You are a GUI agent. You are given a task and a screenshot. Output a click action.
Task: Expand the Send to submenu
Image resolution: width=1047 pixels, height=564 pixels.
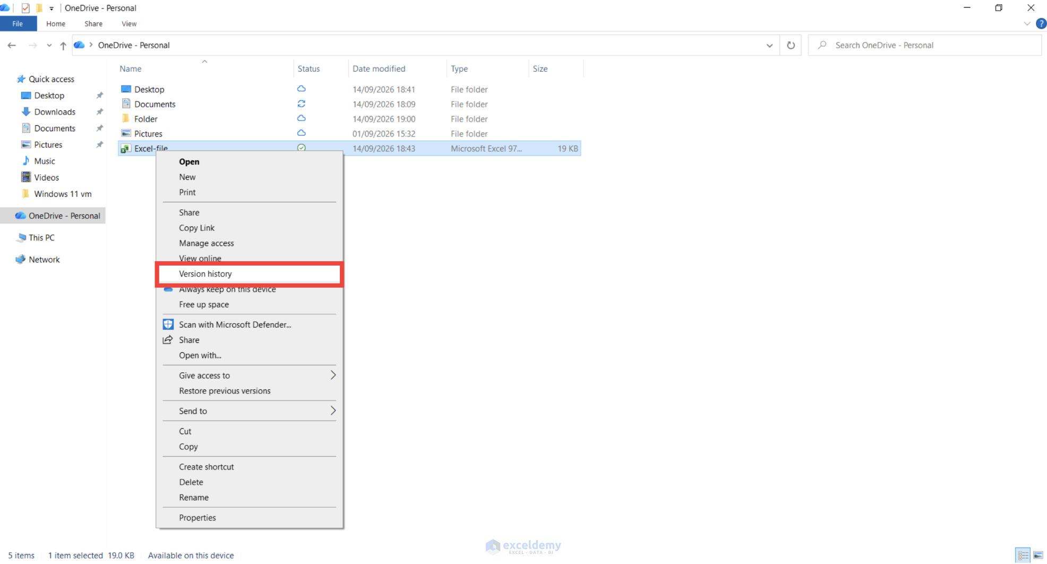(333, 411)
